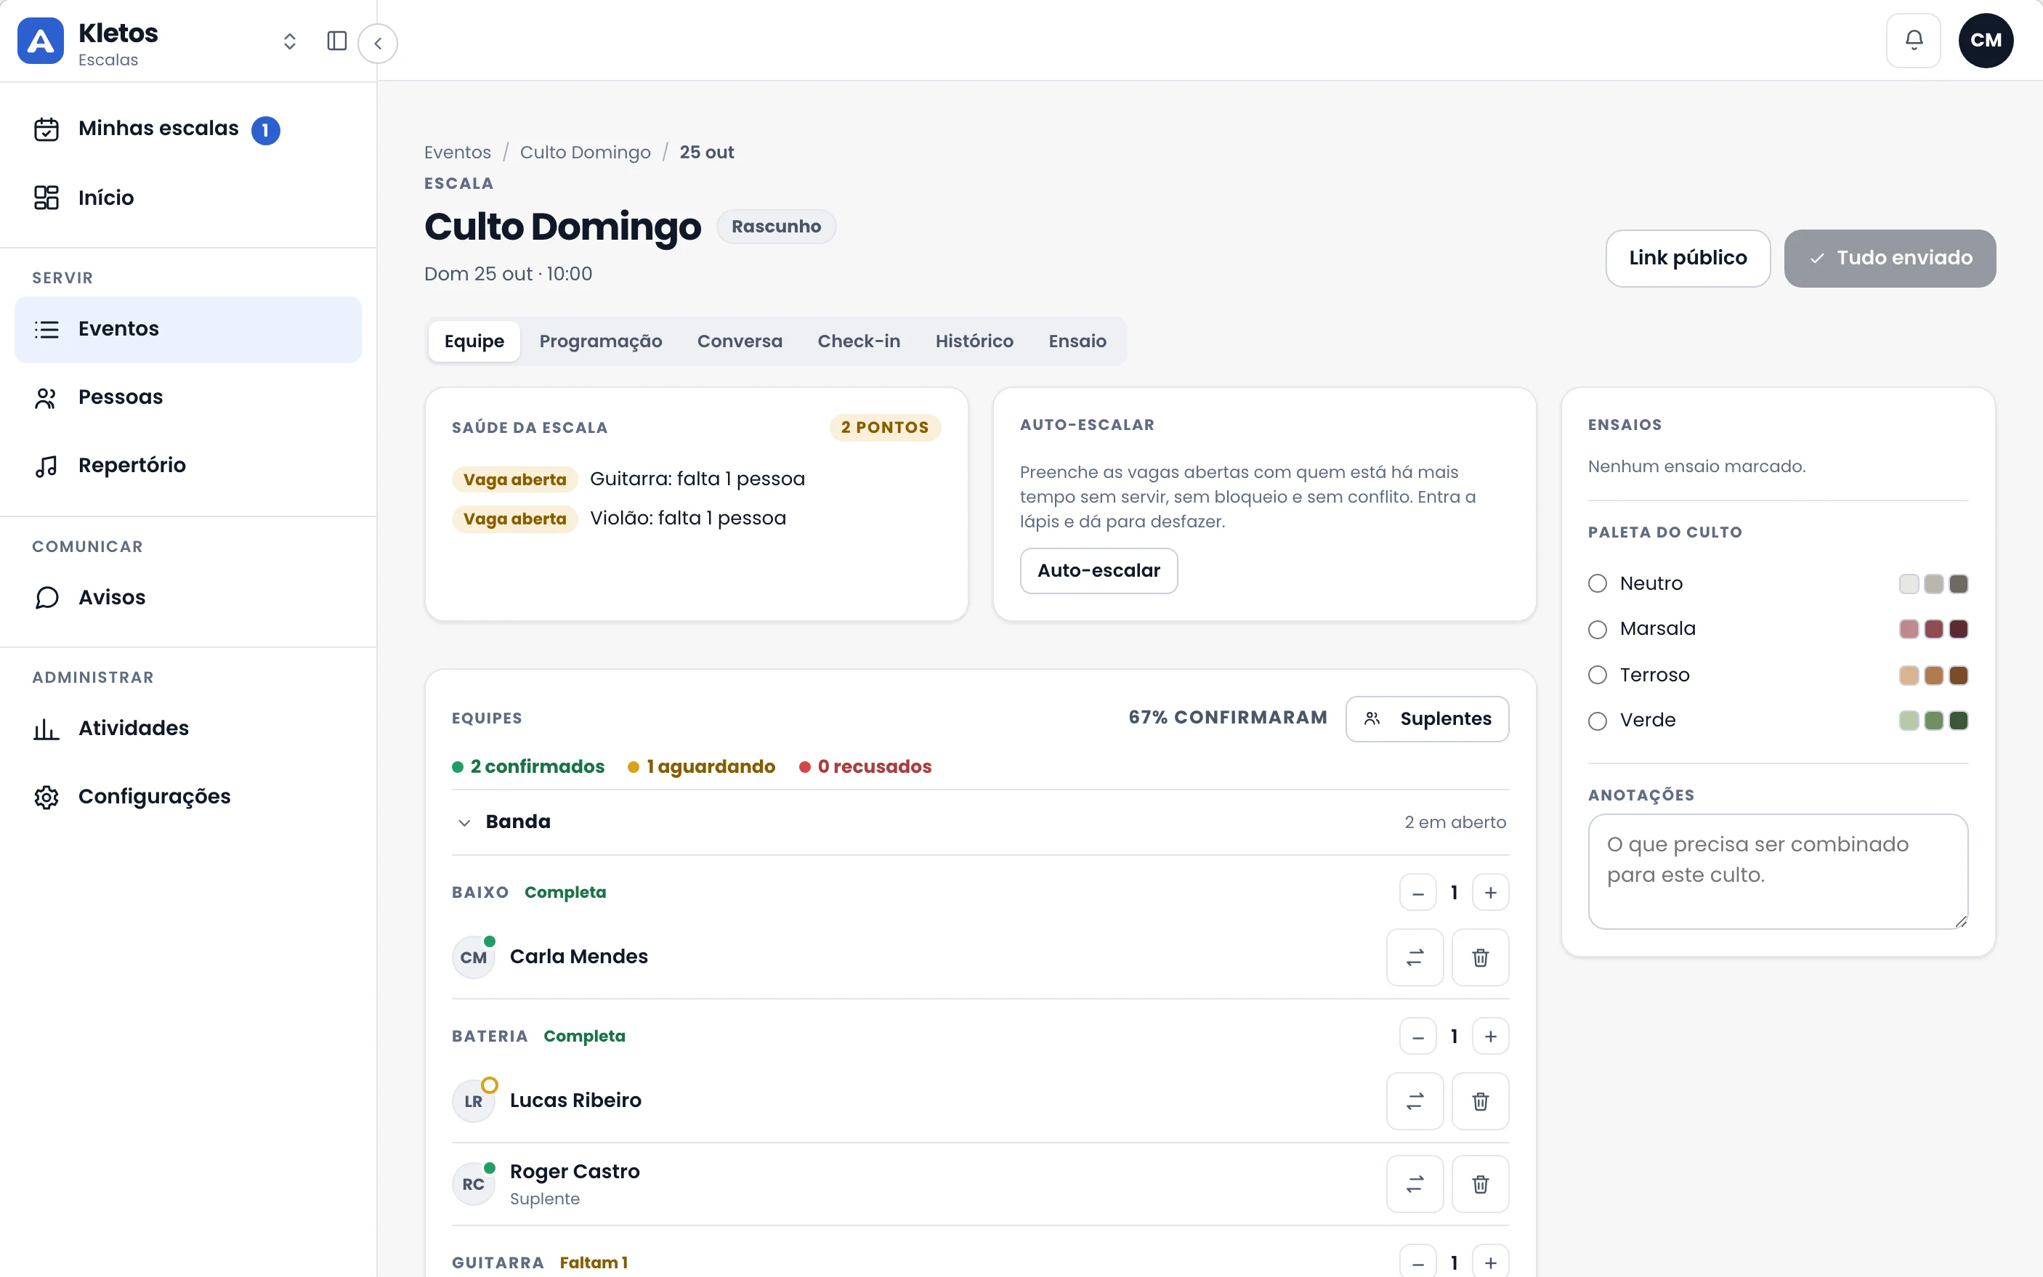2043x1277 pixels.
Task: Increase Baixo slot count
Action: (x=1491, y=892)
